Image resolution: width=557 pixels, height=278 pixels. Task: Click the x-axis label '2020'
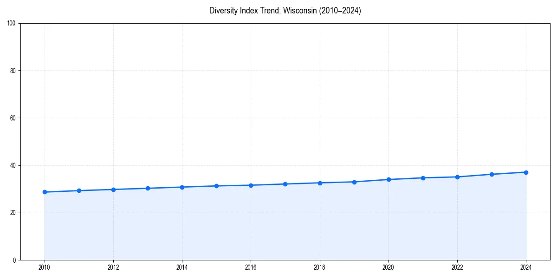(x=389, y=267)
